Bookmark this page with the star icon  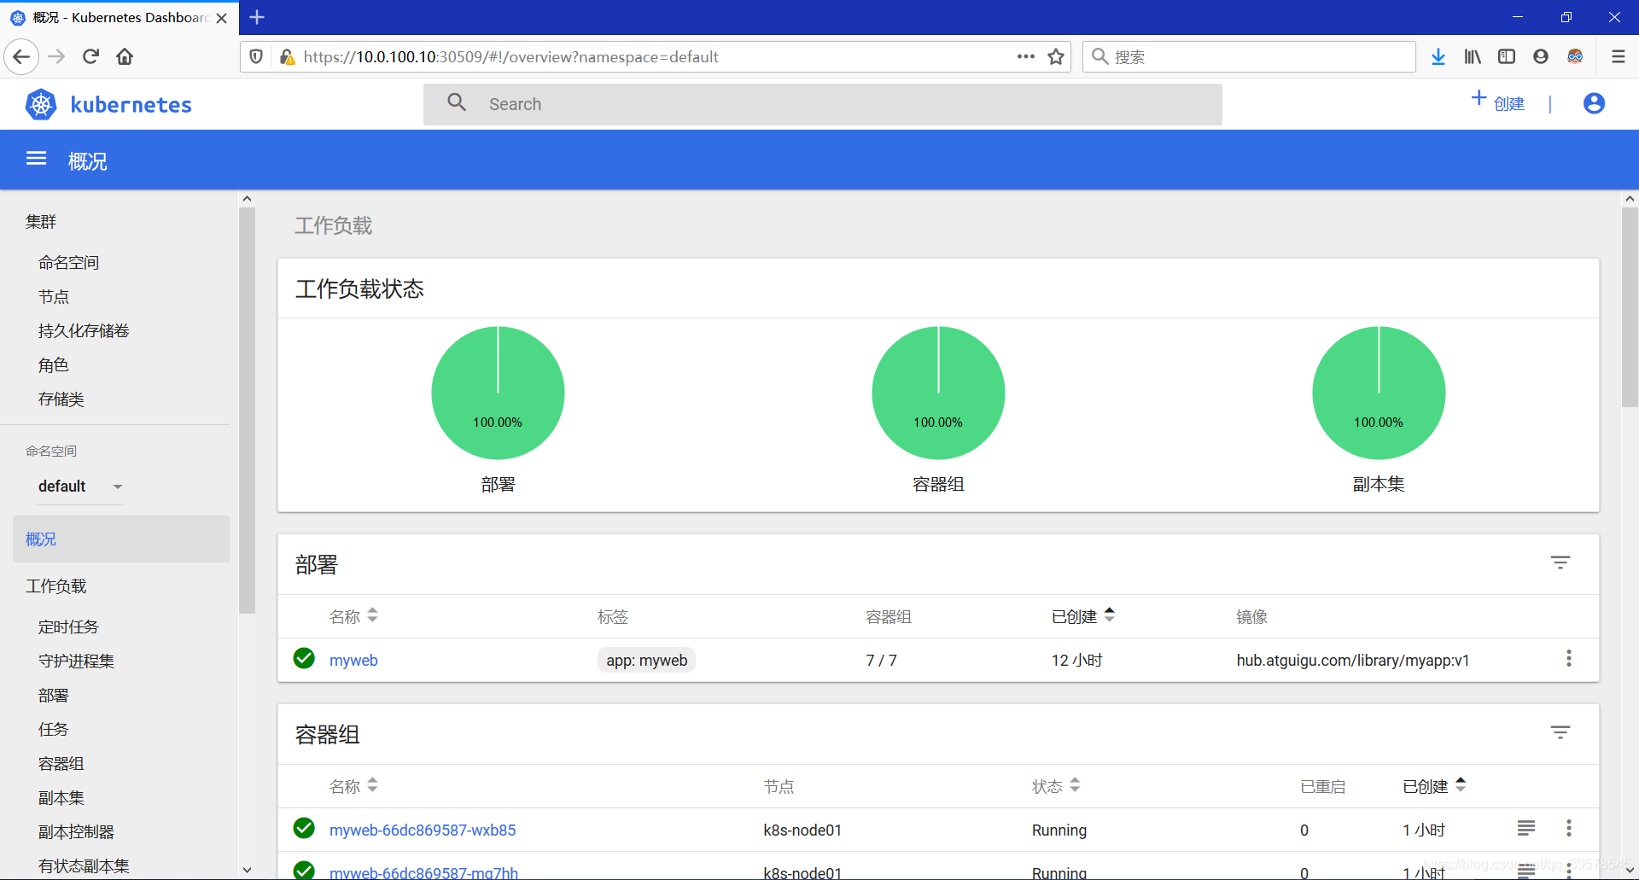point(1056,56)
